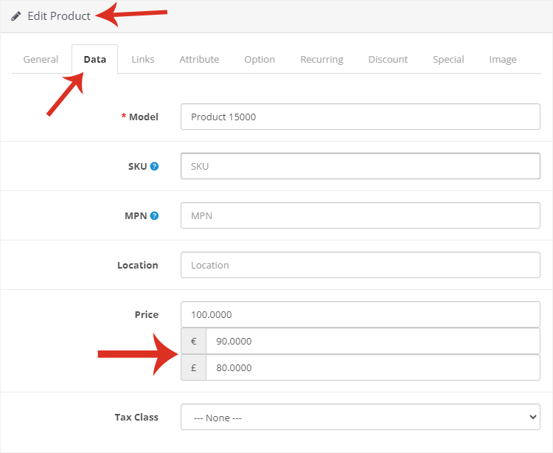The width and height of the screenshot is (553, 453).
Task: Click the MPN help question-mark icon
Action: click(154, 216)
